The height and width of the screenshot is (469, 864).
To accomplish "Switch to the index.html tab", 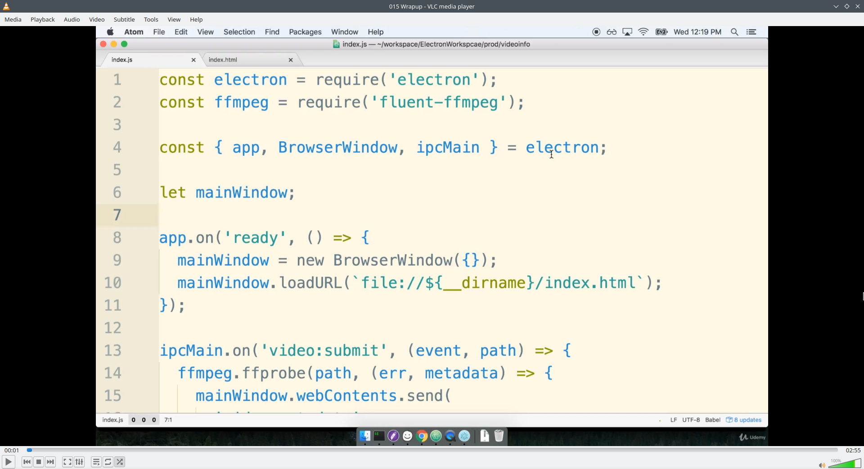I will tap(224, 59).
